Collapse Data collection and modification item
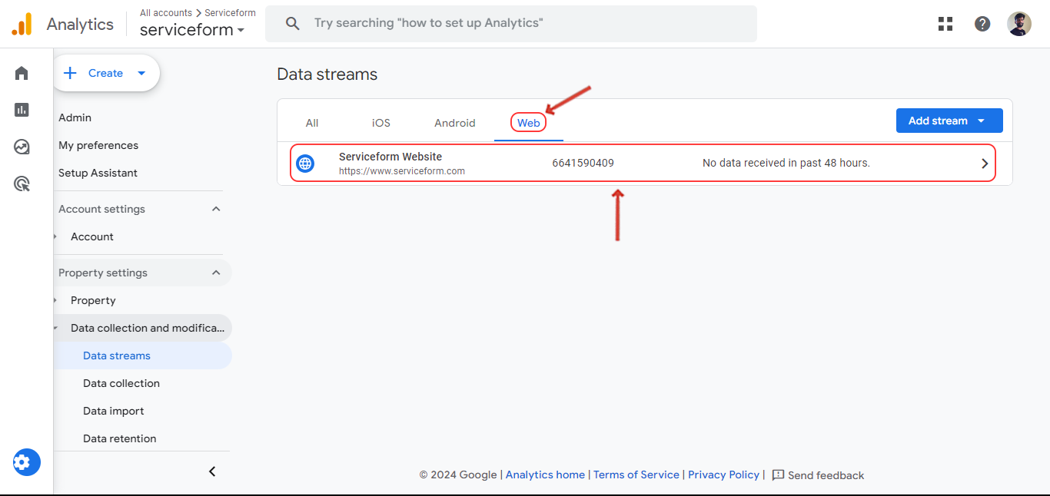Screen dimensions: 1050x496 click(x=55, y=328)
